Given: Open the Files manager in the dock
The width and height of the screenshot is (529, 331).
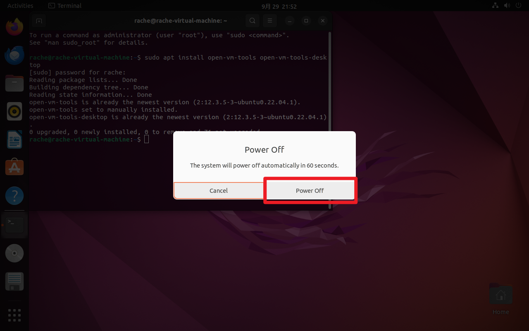Looking at the screenshot, I should (x=14, y=83).
